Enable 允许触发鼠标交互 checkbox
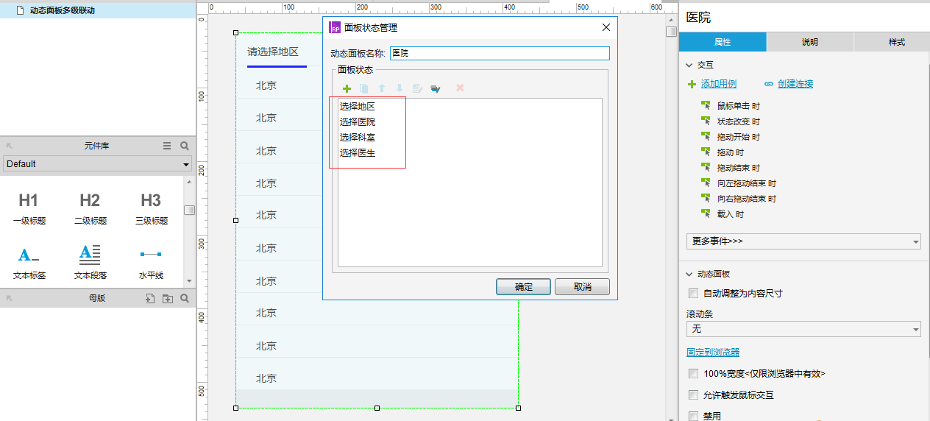 693,395
